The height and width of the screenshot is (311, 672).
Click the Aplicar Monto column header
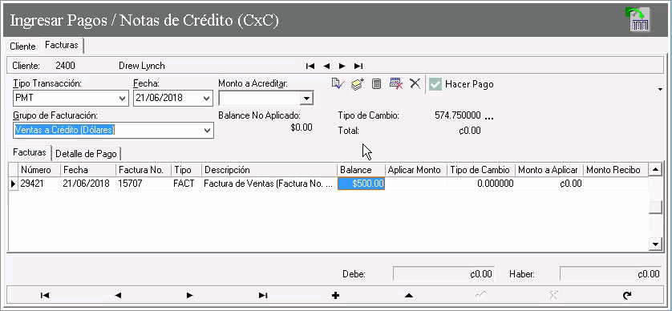click(x=415, y=170)
